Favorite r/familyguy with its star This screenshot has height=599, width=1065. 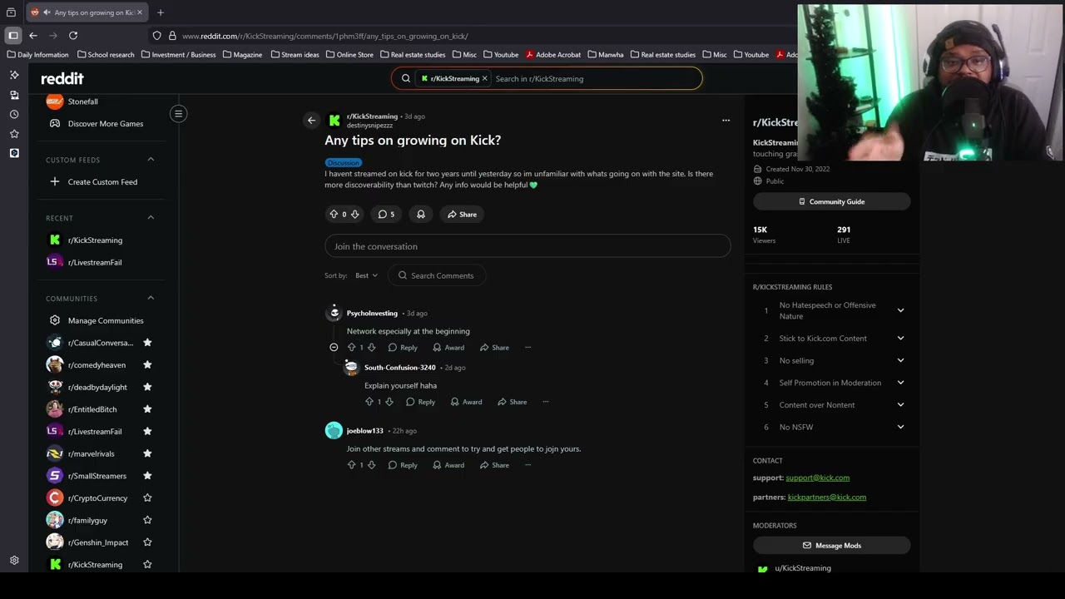[147, 520]
